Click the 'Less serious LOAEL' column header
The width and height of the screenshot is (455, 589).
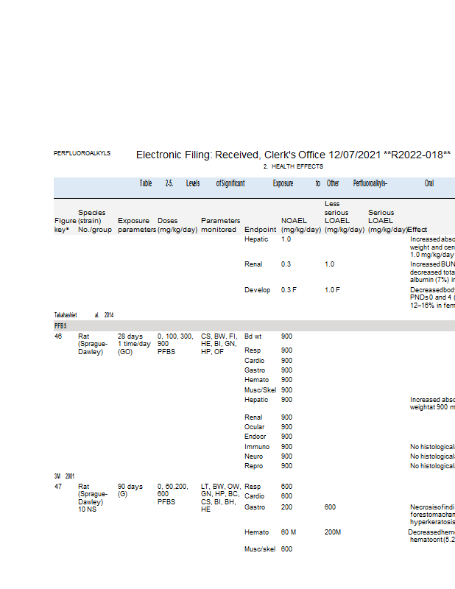(x=342, y=216)
